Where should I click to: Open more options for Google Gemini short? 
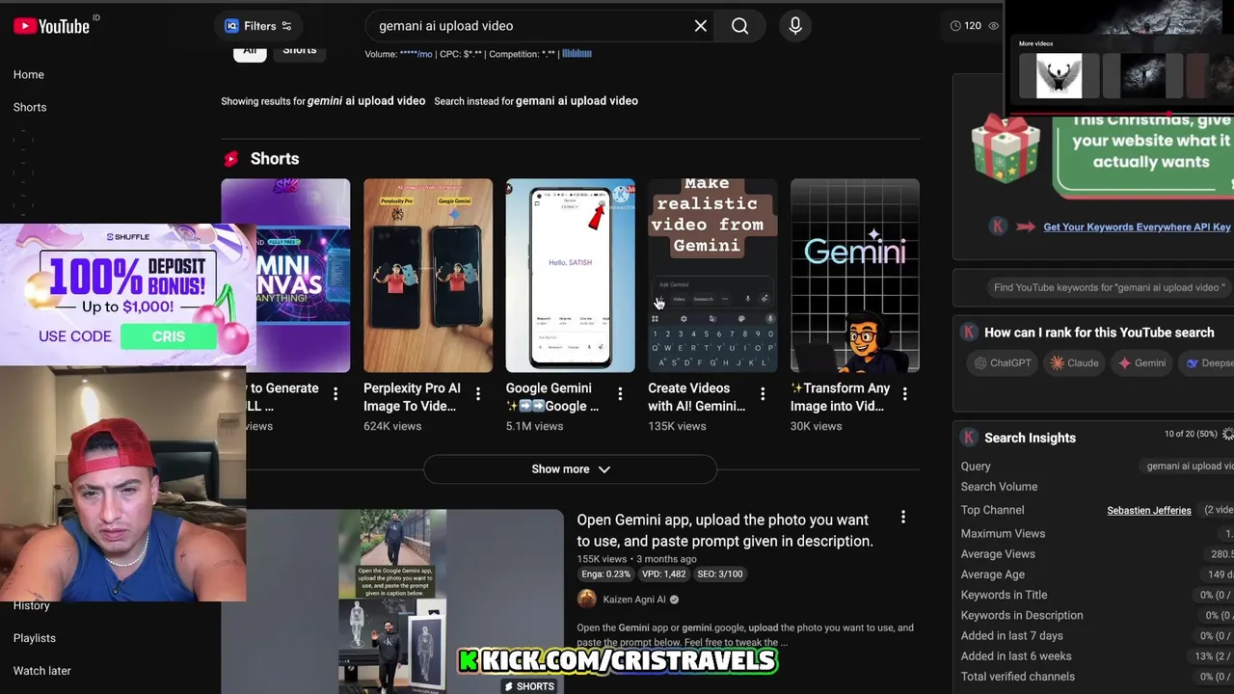click(x=620, y=393)
